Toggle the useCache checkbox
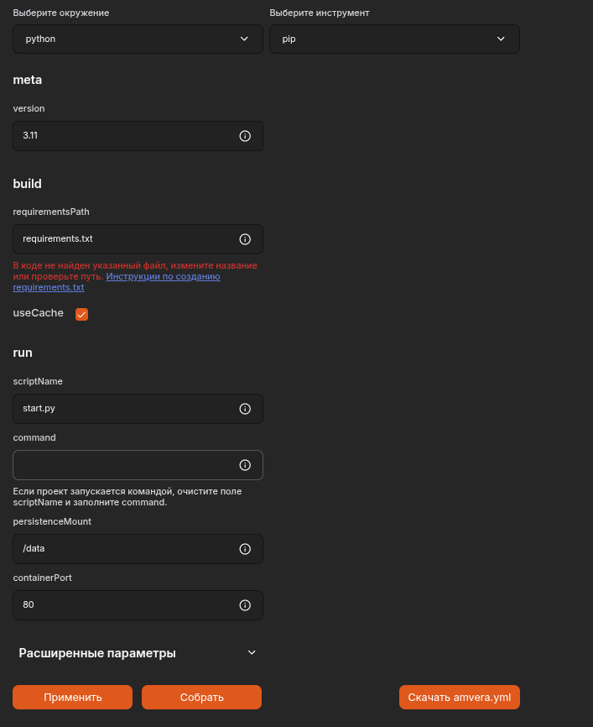This screenshot has width=593, height=727. (81, 314)
